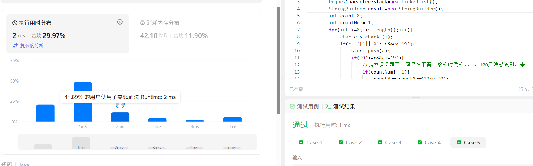Viewport: 533px width, 166px height.
Task: Click the 'StringBuilder result' line 4
Action: (386, 9)
